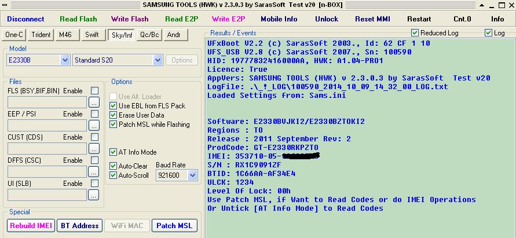Image resolution: width=516 pixels, height=238 pixels.
Task: Click the BTID: 1C66AA-AF34E4 line
Action: (251, 174)
